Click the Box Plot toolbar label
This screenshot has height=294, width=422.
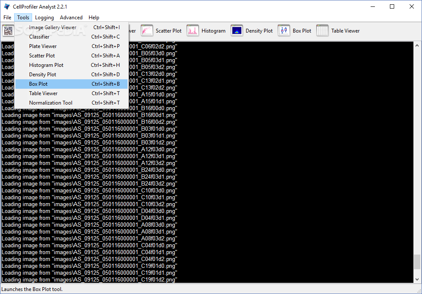click(302, 31)
